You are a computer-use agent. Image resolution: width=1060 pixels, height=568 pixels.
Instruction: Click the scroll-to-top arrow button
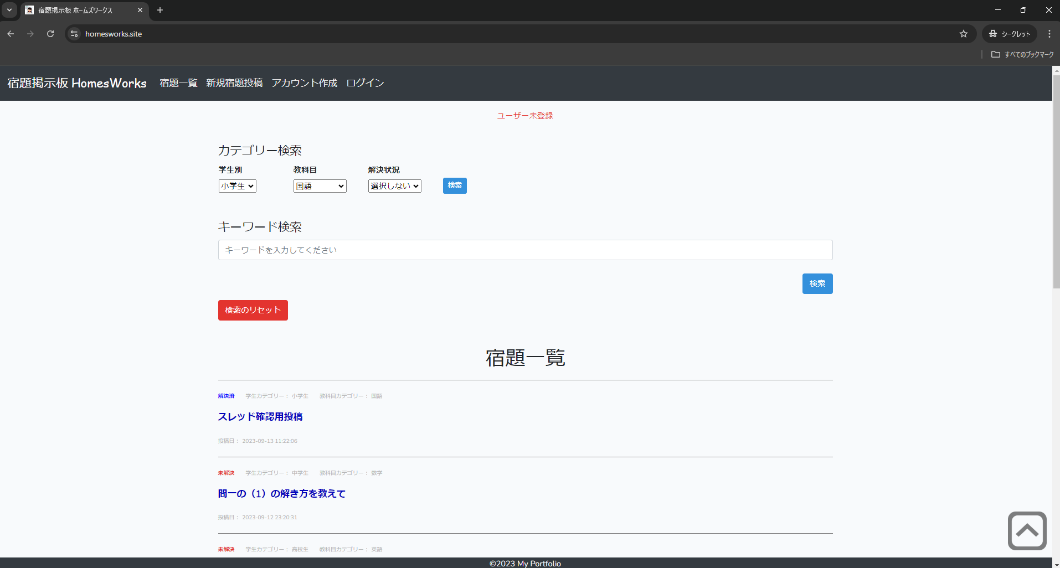pyautogui.click(x=1027, y=530)
